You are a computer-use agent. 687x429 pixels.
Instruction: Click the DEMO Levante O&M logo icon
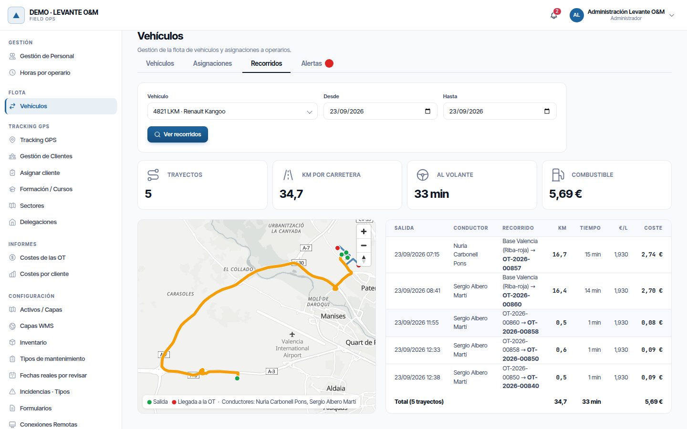pyautogui.click(x=16, y=15)
